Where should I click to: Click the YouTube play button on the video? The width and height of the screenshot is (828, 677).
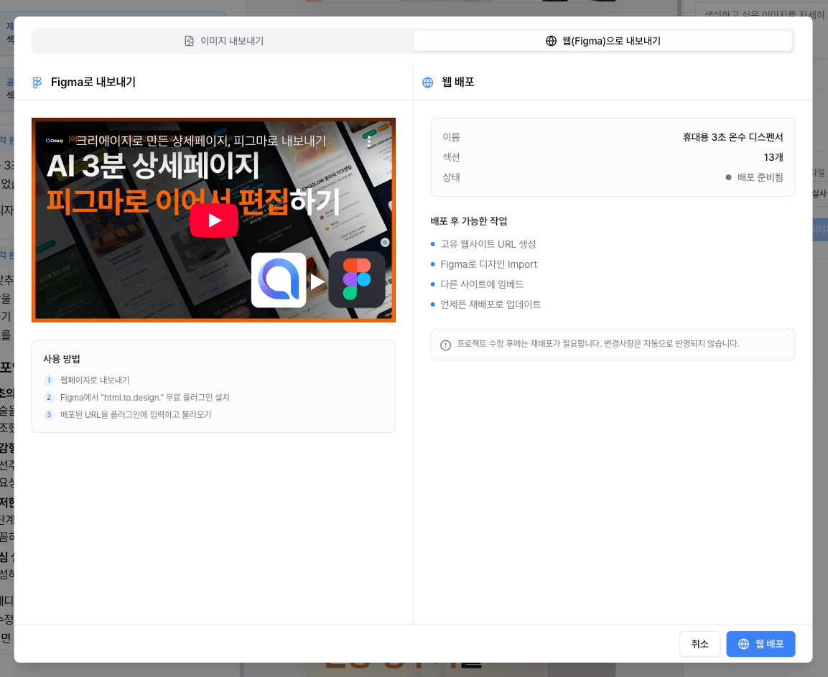tap(213, 220)
